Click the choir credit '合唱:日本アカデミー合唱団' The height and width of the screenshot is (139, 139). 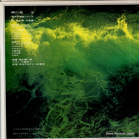tap(28, 64)
